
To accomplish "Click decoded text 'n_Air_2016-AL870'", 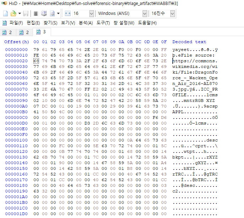I will pos(195,84).
